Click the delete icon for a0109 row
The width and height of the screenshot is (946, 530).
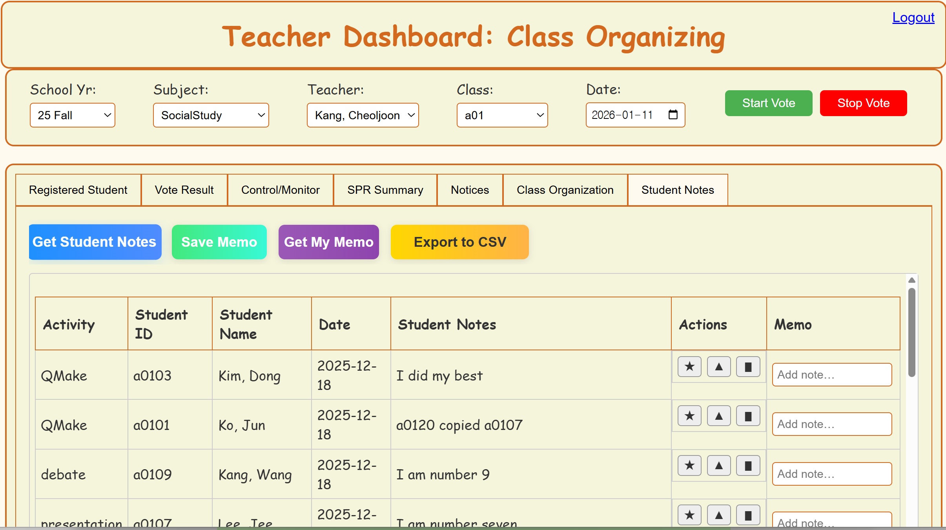(x=748, y=466)
